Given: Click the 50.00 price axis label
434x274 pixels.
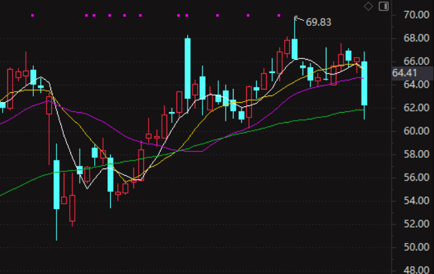Looking at the screenshot, I should [x=416, y=247].
